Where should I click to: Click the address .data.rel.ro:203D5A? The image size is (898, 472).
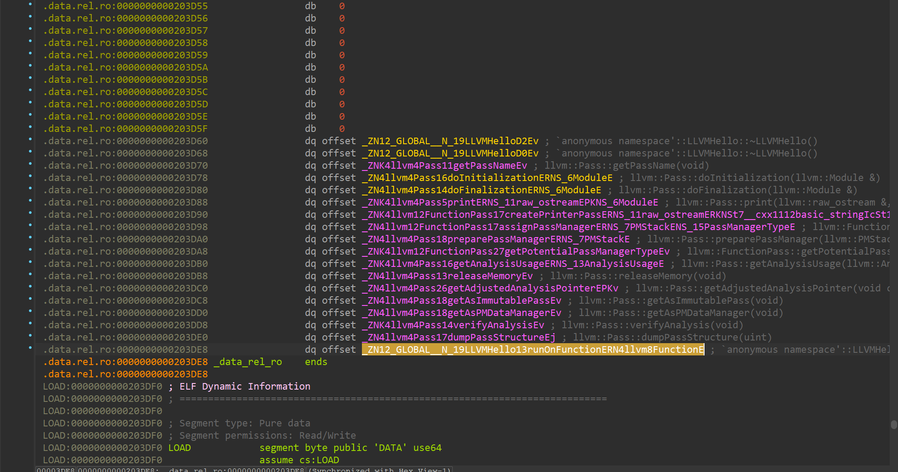pos(125,67)
